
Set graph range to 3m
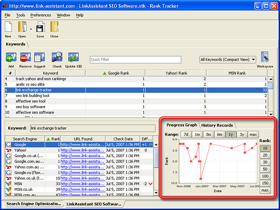[208, 134]
